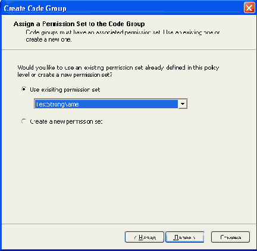Open the TestStrongName combo box
The height and width of the screenshot is (251, 257).
111,104
